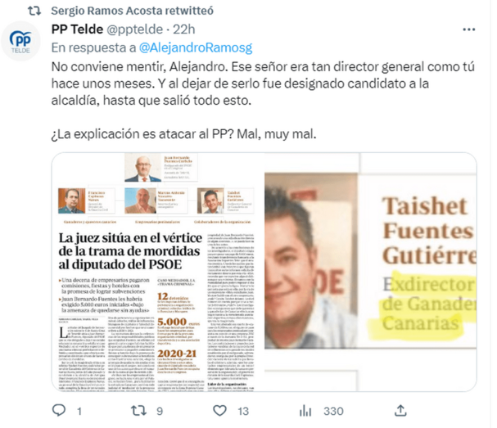This screenshot has width=497, height=428.
Task: Click the 330 views count
Action: pyautogui.click(x=333, y=411)
